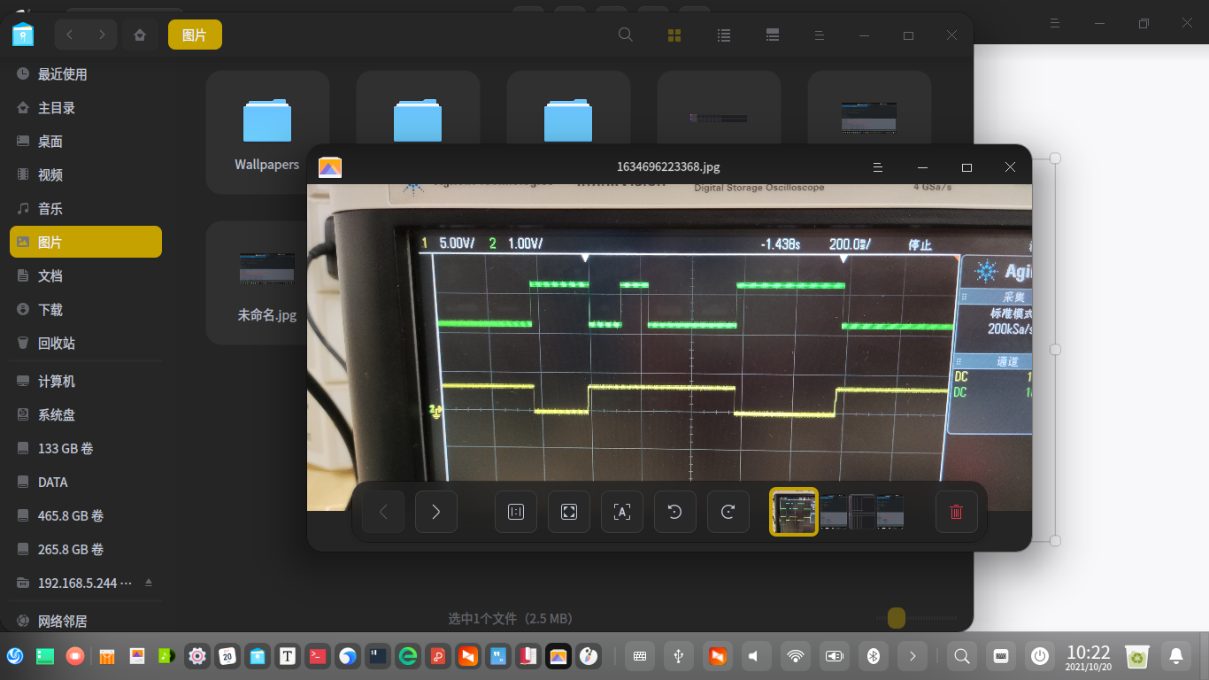Open the battery tray icon

coord(835,656)
